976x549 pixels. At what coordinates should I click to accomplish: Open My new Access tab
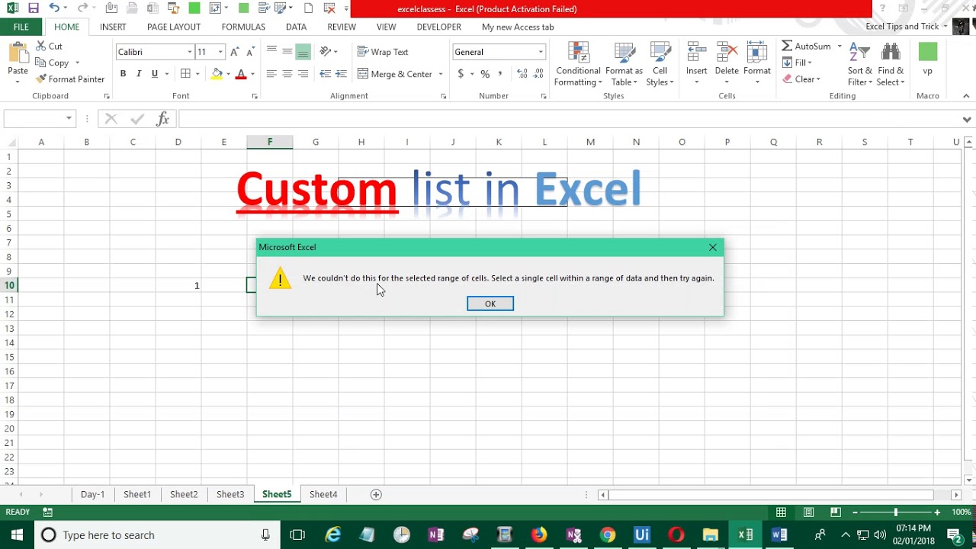(518, 27)
